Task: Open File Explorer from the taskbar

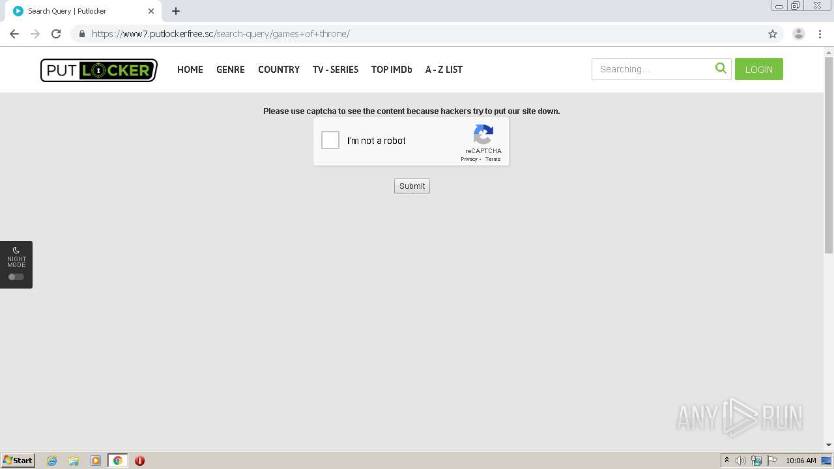Action: (74, 461)
